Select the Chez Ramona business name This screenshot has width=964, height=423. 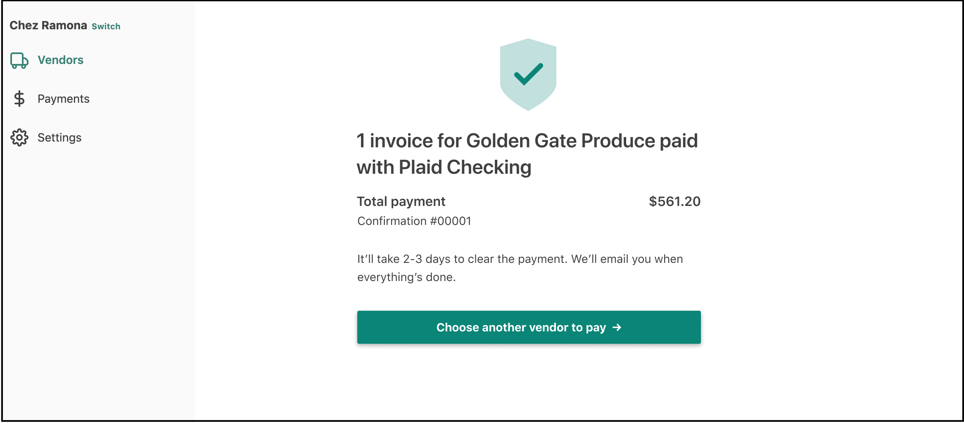48,26
